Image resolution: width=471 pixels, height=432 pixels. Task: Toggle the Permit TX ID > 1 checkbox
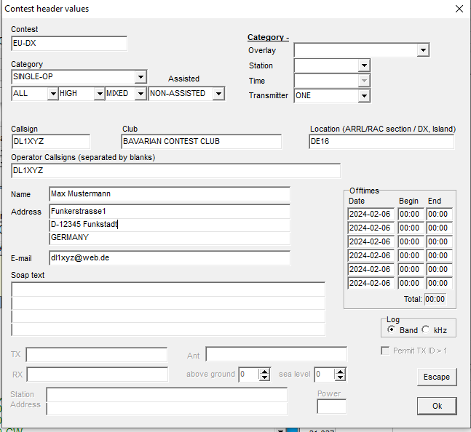[386, 351]
